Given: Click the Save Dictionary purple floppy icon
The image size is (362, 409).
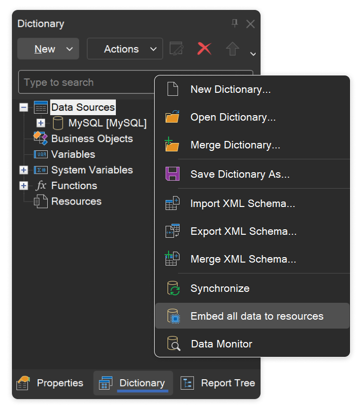Looking at the screenshot, I should tap(173, 174).
